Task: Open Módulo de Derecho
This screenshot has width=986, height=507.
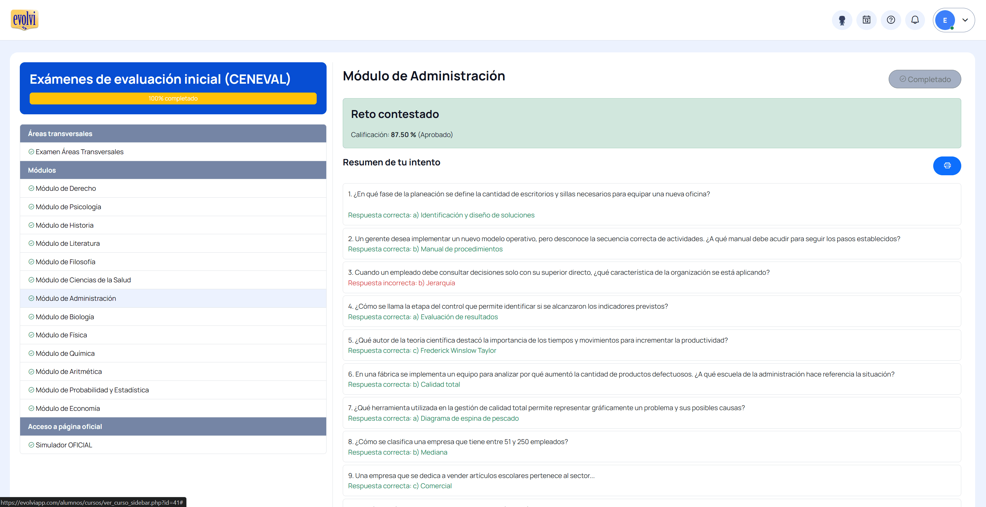Action: point(173,188)
